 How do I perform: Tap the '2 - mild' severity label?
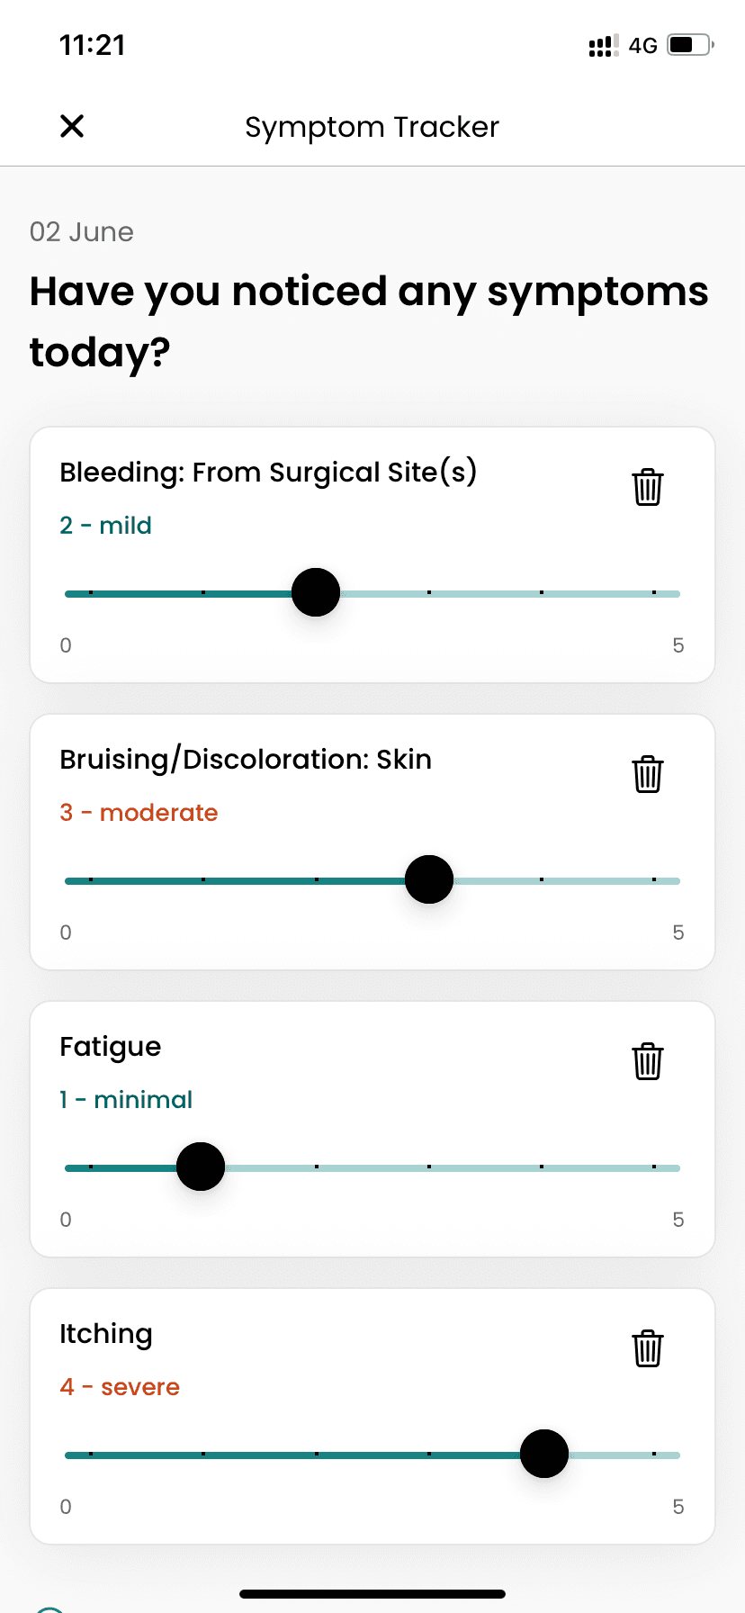point(105,526)
